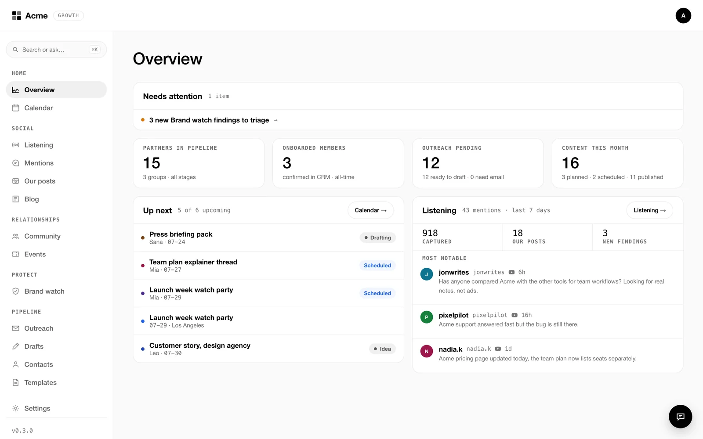Open Calendar from Up next card
The width and height of the screenshot is (703, 439).
370,210
